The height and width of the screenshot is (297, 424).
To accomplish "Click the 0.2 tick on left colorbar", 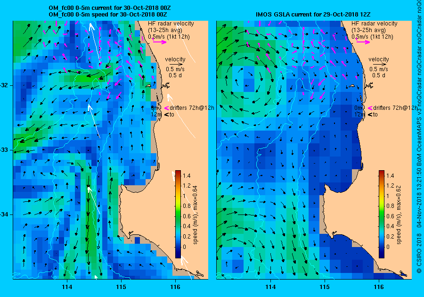I will pyautogui.click(x=187, y=236).
